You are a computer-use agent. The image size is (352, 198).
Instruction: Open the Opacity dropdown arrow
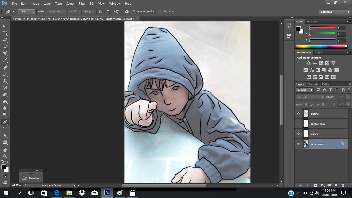(348, 97)
